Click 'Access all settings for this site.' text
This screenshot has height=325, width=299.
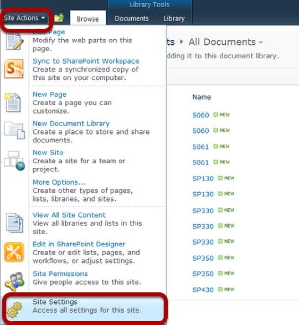pos(87,310)
